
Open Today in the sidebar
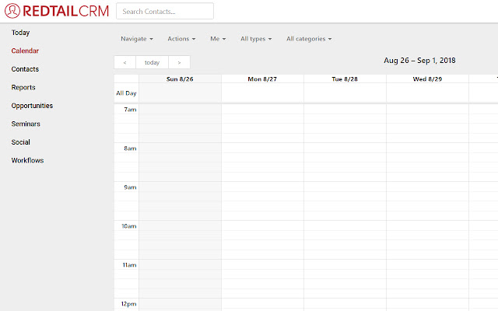pos(20,33)
